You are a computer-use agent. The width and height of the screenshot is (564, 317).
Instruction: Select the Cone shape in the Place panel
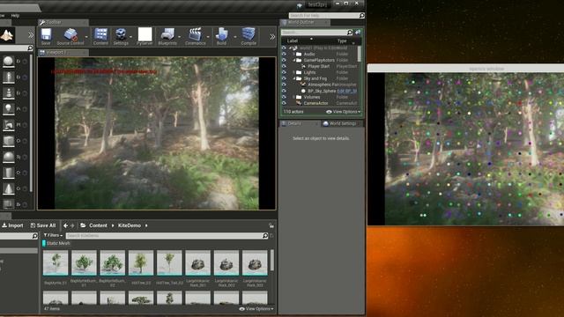point(8,188)
